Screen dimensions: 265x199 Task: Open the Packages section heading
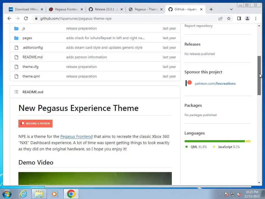point(193,105)
